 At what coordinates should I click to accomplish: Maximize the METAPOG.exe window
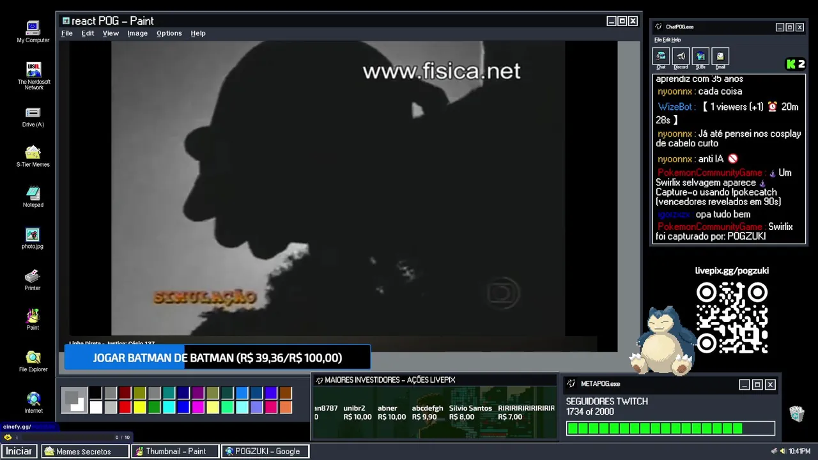coord(757,385)
